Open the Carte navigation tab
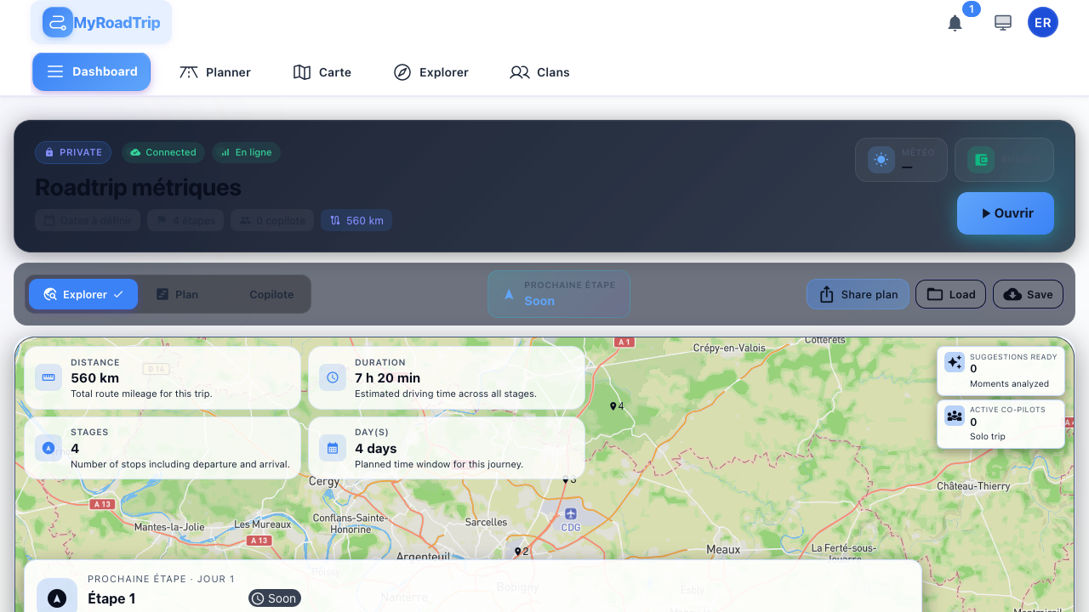The width and height of the screenshot is (1089, 612). coord(322,72)
